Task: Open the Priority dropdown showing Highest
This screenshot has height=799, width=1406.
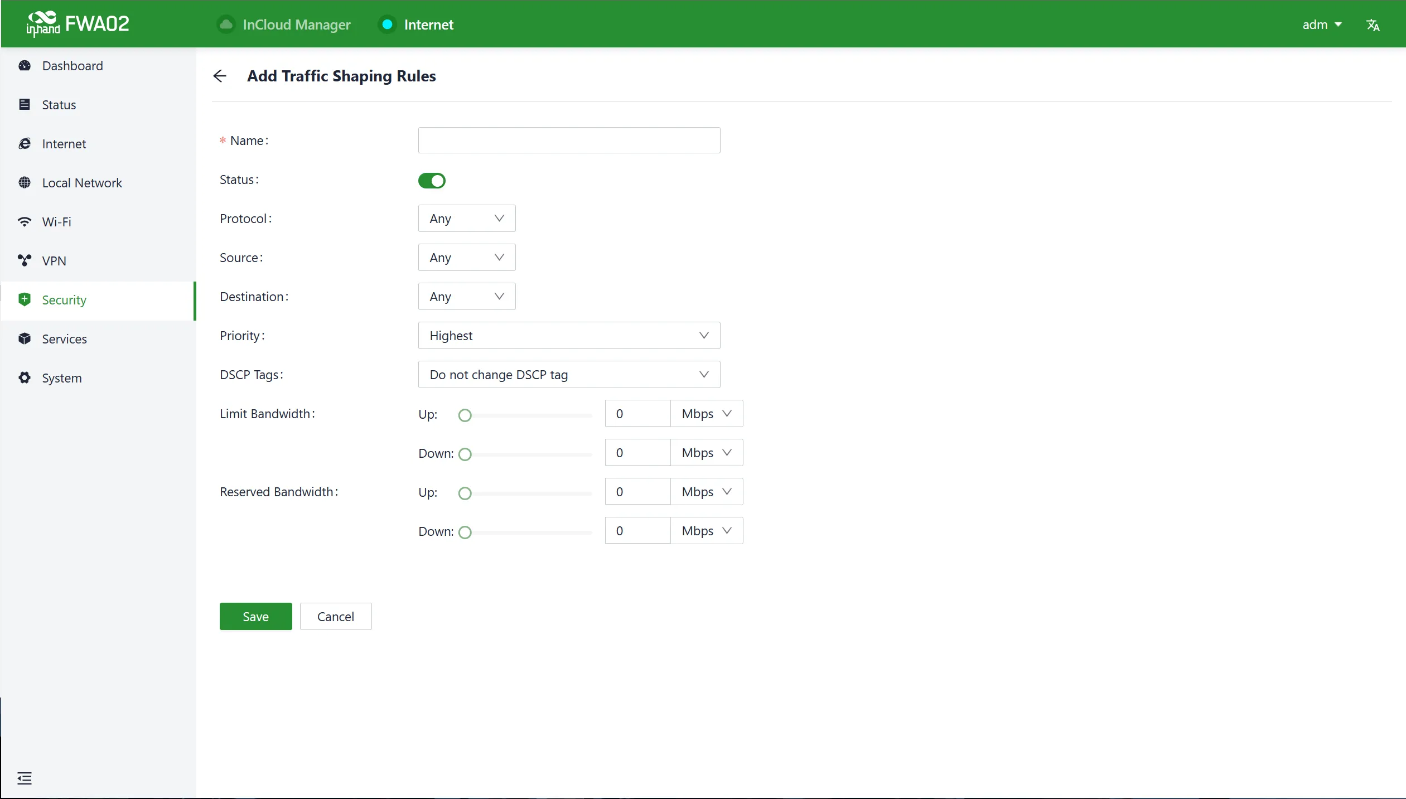Action: 569,336
